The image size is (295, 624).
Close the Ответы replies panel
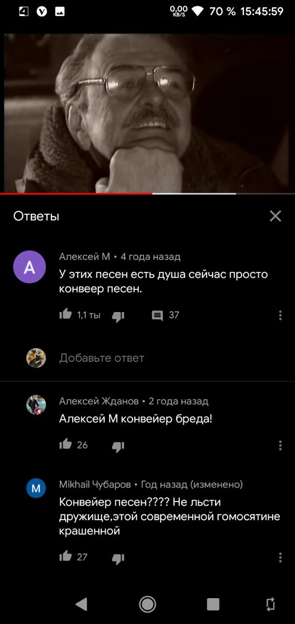276,216
